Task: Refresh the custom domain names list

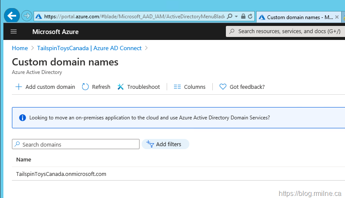Action: pyautogui.click(x=96, y=87)
